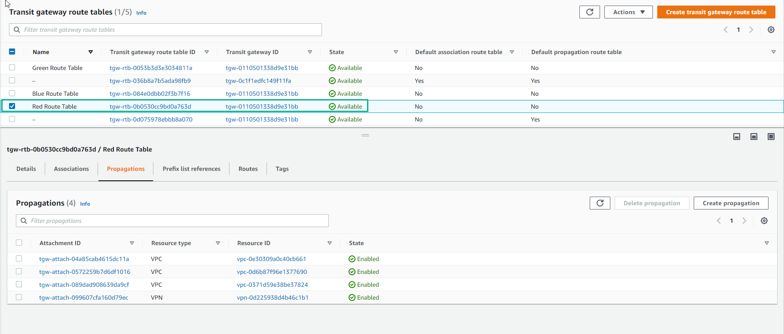Image resolution: width=784 pixels, height=334 pixels.
Task: Sort propagations by Attachment ID
Action: click(132, 243)
